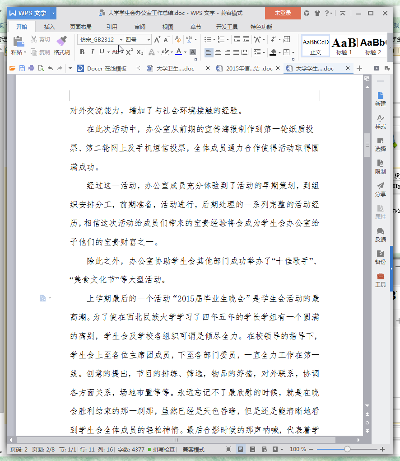Click the open folder icon in quick access bar
Screen dimensions: 400x461
(x=12, y=69)
